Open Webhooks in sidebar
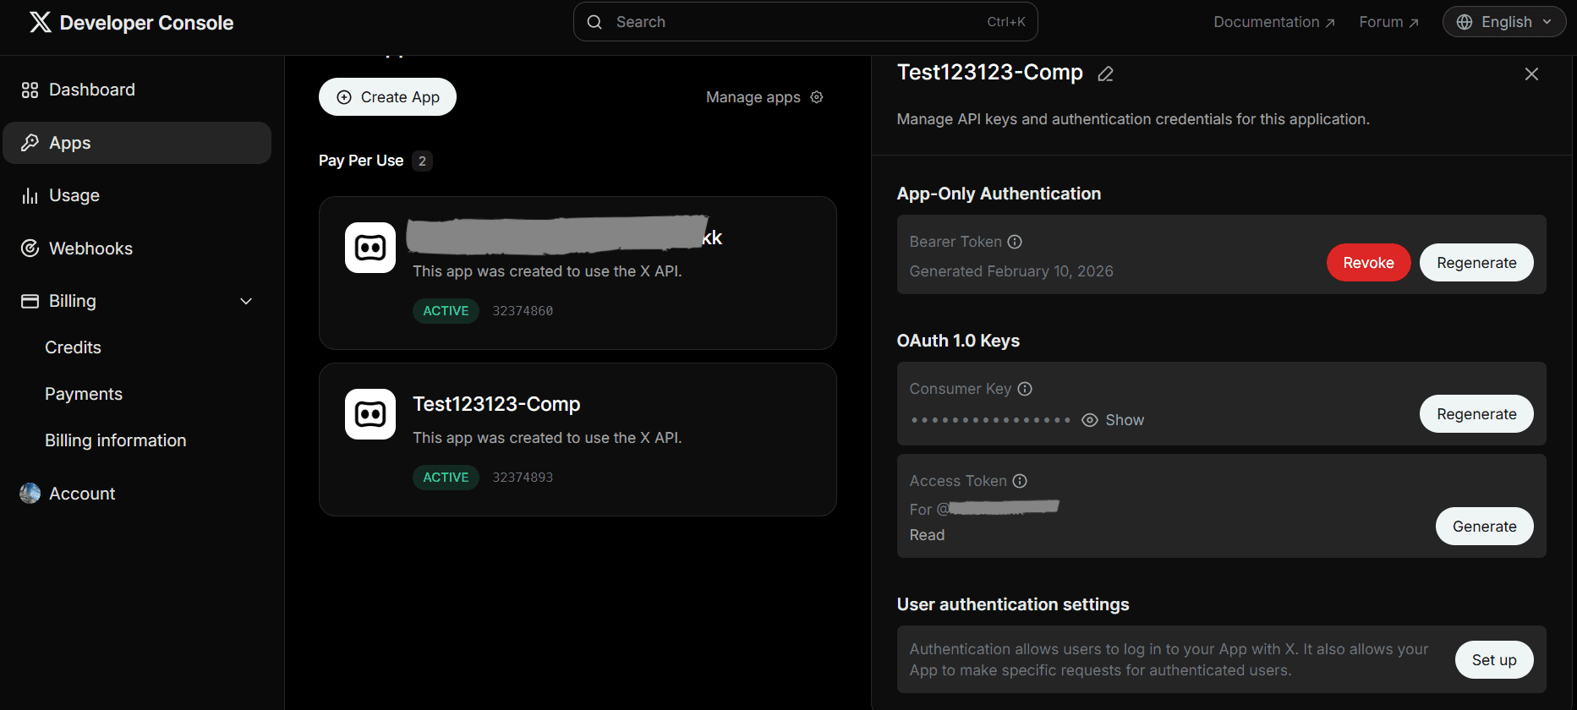This screenshot has height=710, width=1577. point(137,248)
